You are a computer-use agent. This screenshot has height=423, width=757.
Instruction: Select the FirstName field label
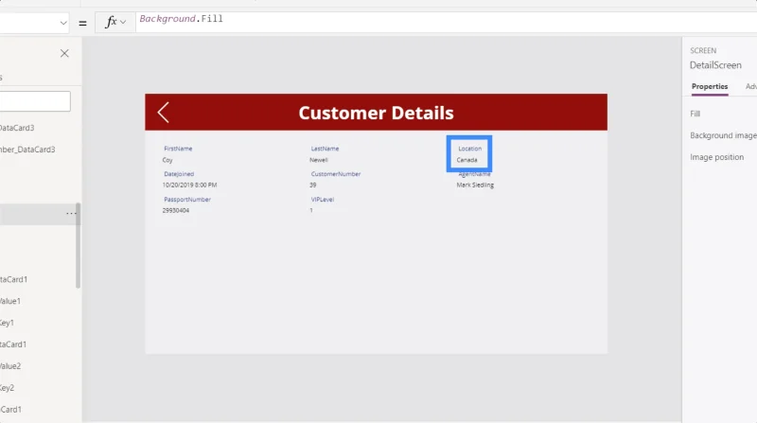coord(178,149)
